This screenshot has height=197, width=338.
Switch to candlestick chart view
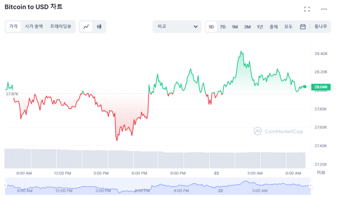click(99, 27)
